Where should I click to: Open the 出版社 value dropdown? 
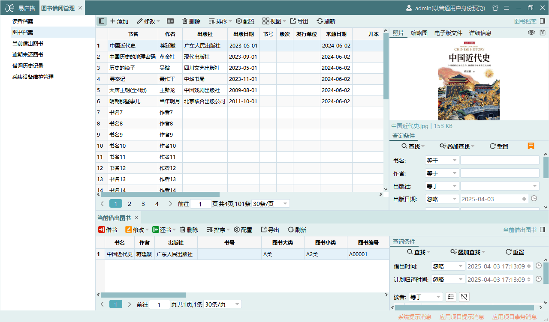click(500, 186)
